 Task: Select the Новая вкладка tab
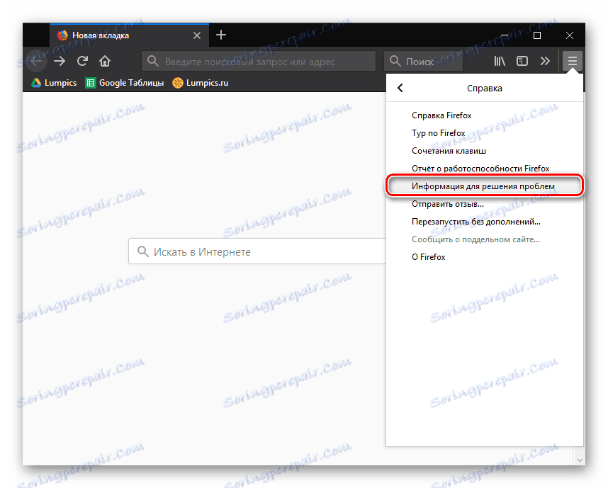pyautogui.click(x=130, y=35)
